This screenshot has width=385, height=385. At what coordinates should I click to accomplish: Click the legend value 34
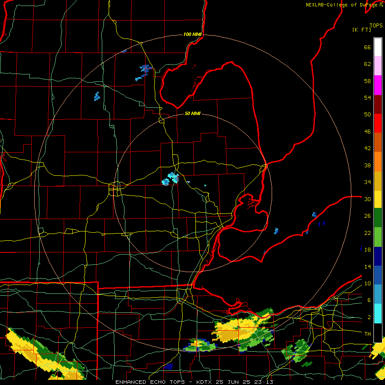coord(367,182)
